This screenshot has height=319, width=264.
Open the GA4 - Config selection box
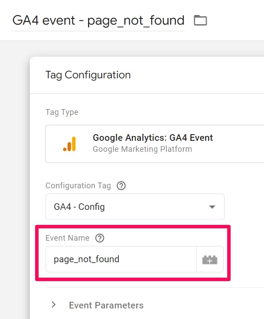click(135, 207)
